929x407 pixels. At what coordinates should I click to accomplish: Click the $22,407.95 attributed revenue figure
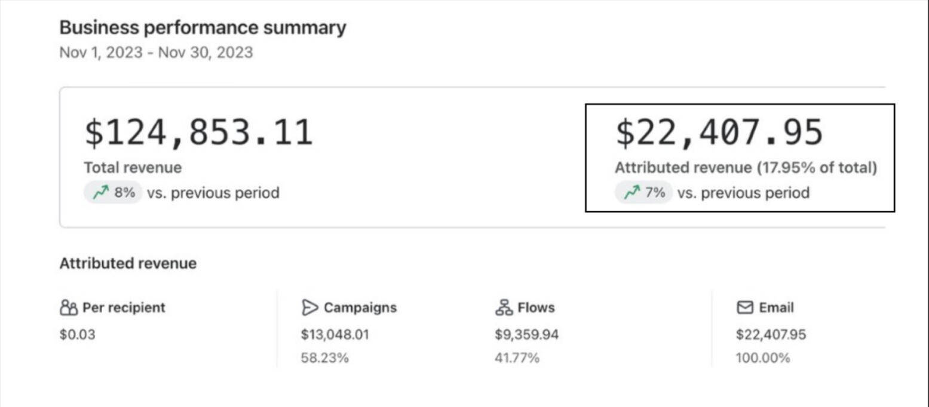pos(719,132)
